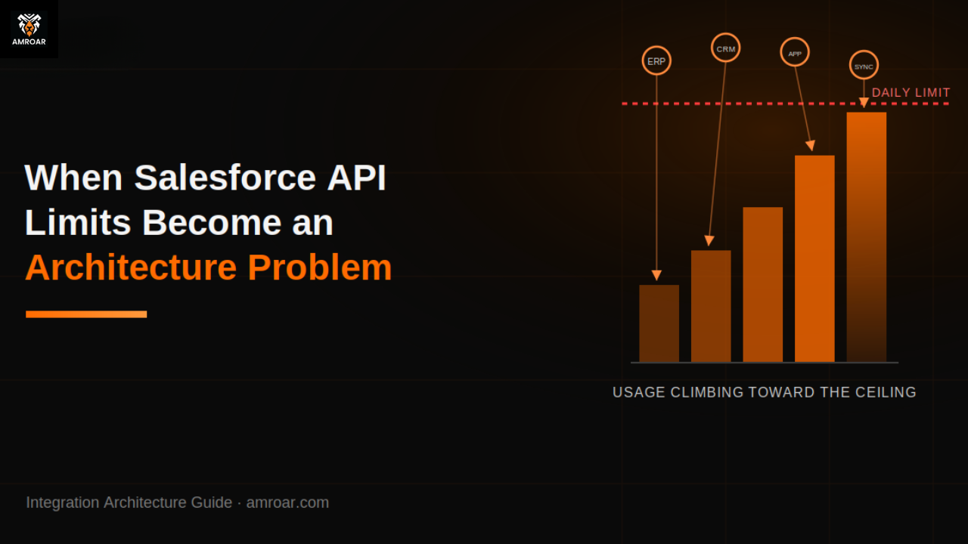Click the DAILY LIMIT label

pyautogui.click(x=911, y=93)
